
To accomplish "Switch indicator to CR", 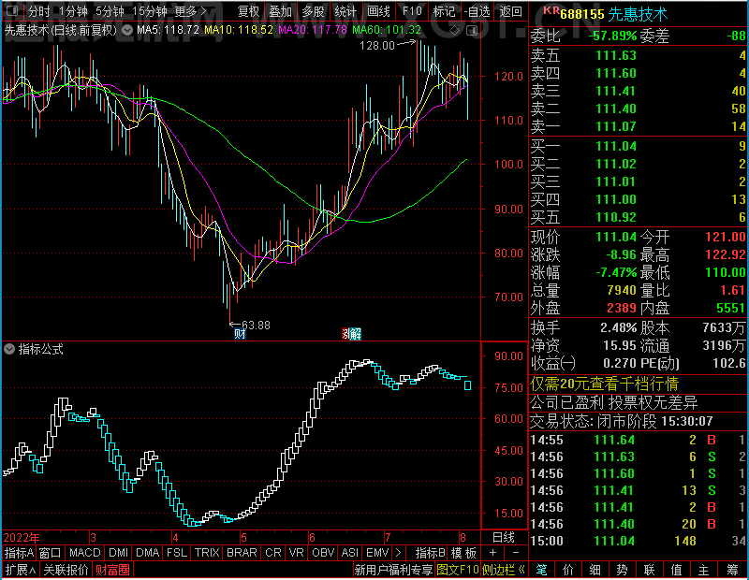I will 273,553.
